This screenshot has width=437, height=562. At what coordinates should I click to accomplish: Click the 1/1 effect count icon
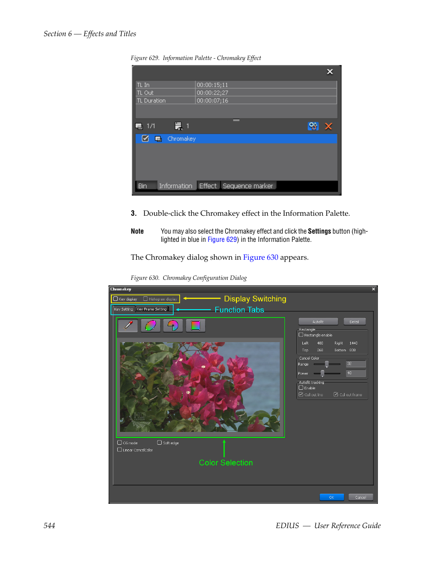coord(139,126)
